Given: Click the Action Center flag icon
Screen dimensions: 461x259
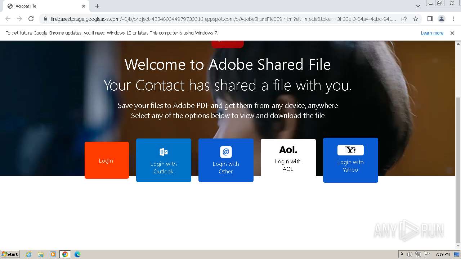Looking at the screenshot, I should [427, 254].
